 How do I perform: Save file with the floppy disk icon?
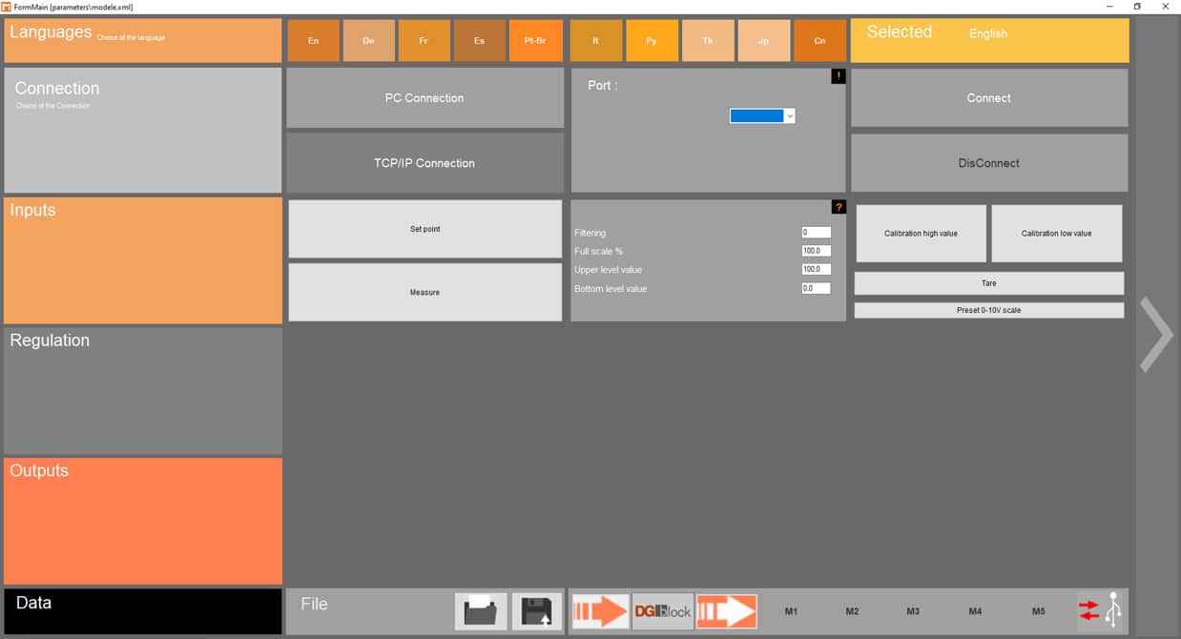537,611
